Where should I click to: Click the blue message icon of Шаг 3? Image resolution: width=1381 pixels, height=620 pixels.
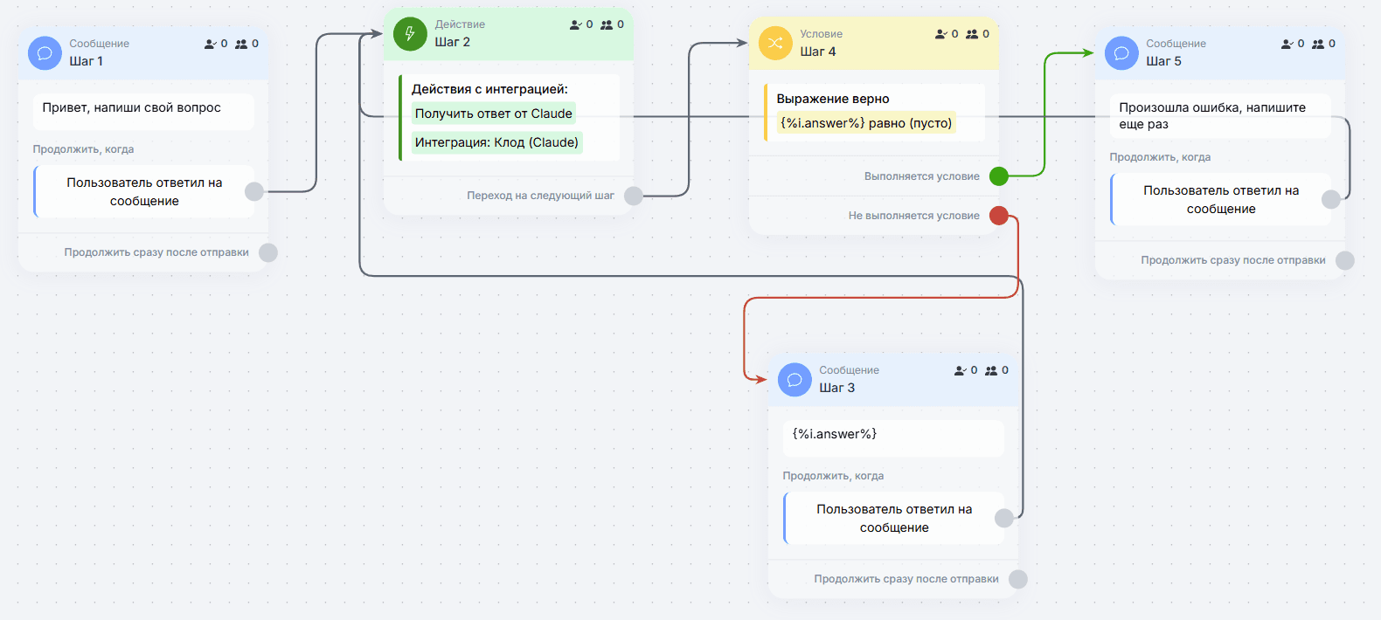pos(795,380)
